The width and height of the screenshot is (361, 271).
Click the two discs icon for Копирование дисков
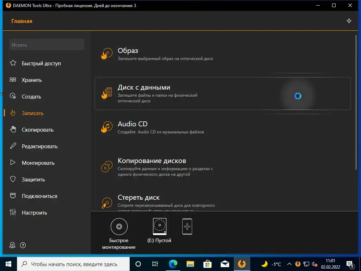pyautogui.click(x=107, y=167)
